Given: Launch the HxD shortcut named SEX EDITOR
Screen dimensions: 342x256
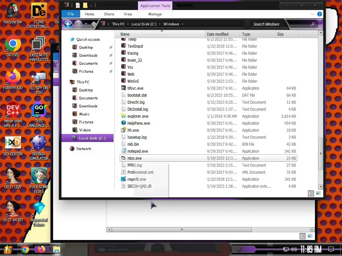Looking at the screenshot, I should (13, 146).
